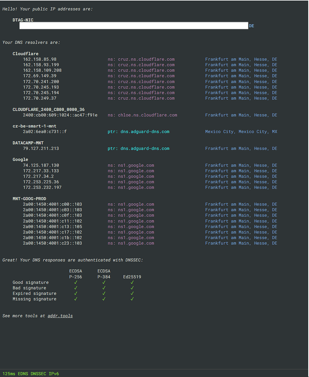309x377 pixels.
Task: Select IPv6 address 2a00:1450:4001:c11::102
Action: pos(53,221)
